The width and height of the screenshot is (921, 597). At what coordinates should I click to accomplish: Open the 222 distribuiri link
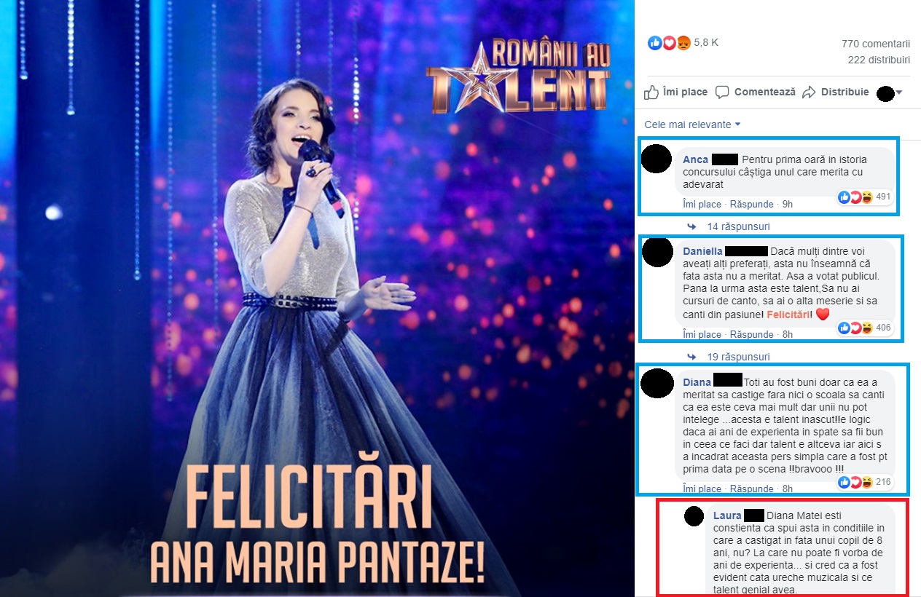[879, 60]
